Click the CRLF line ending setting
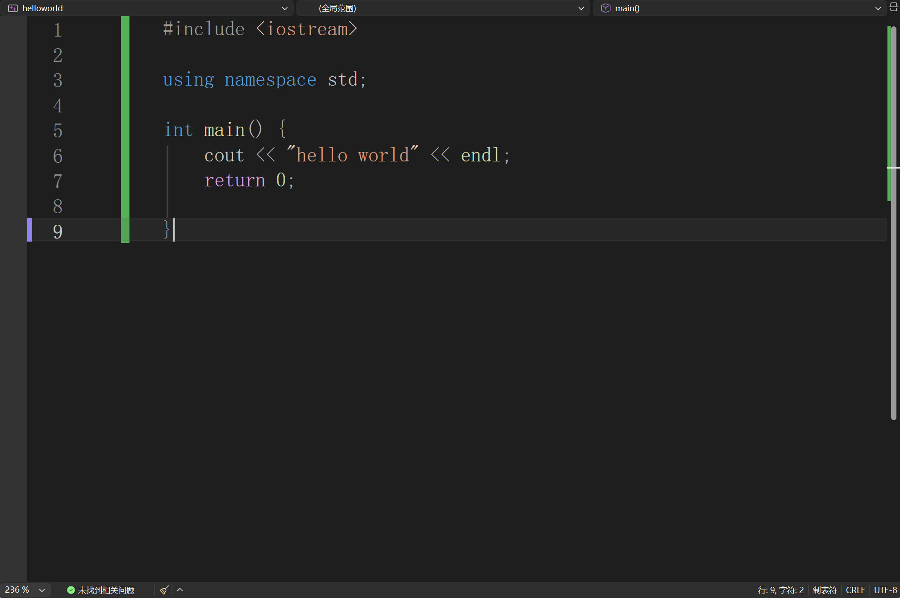The image size is (900, 598). point(855,590)
